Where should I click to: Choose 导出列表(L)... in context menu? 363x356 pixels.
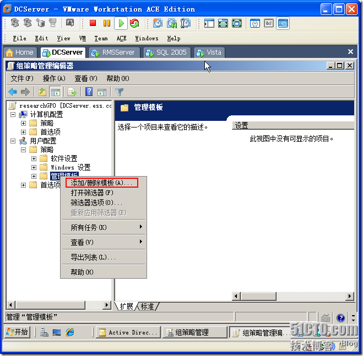coord(103,257)
